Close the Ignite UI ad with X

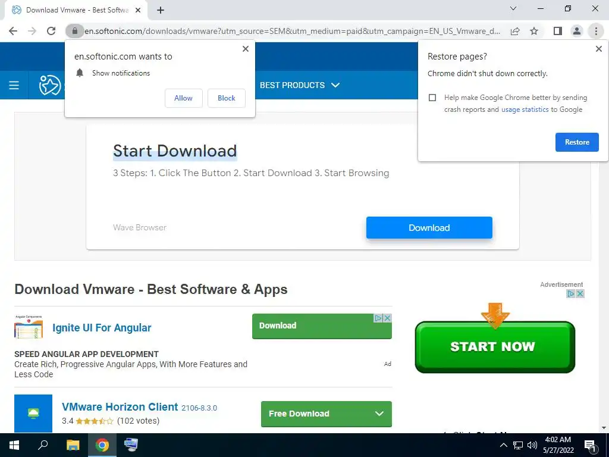click(387, 318)
